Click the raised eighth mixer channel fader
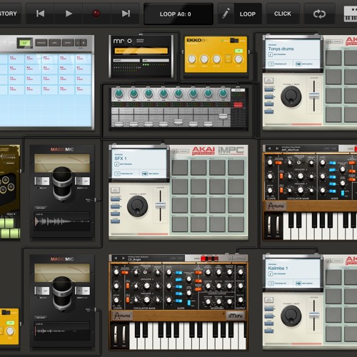 tap(223, 116)
